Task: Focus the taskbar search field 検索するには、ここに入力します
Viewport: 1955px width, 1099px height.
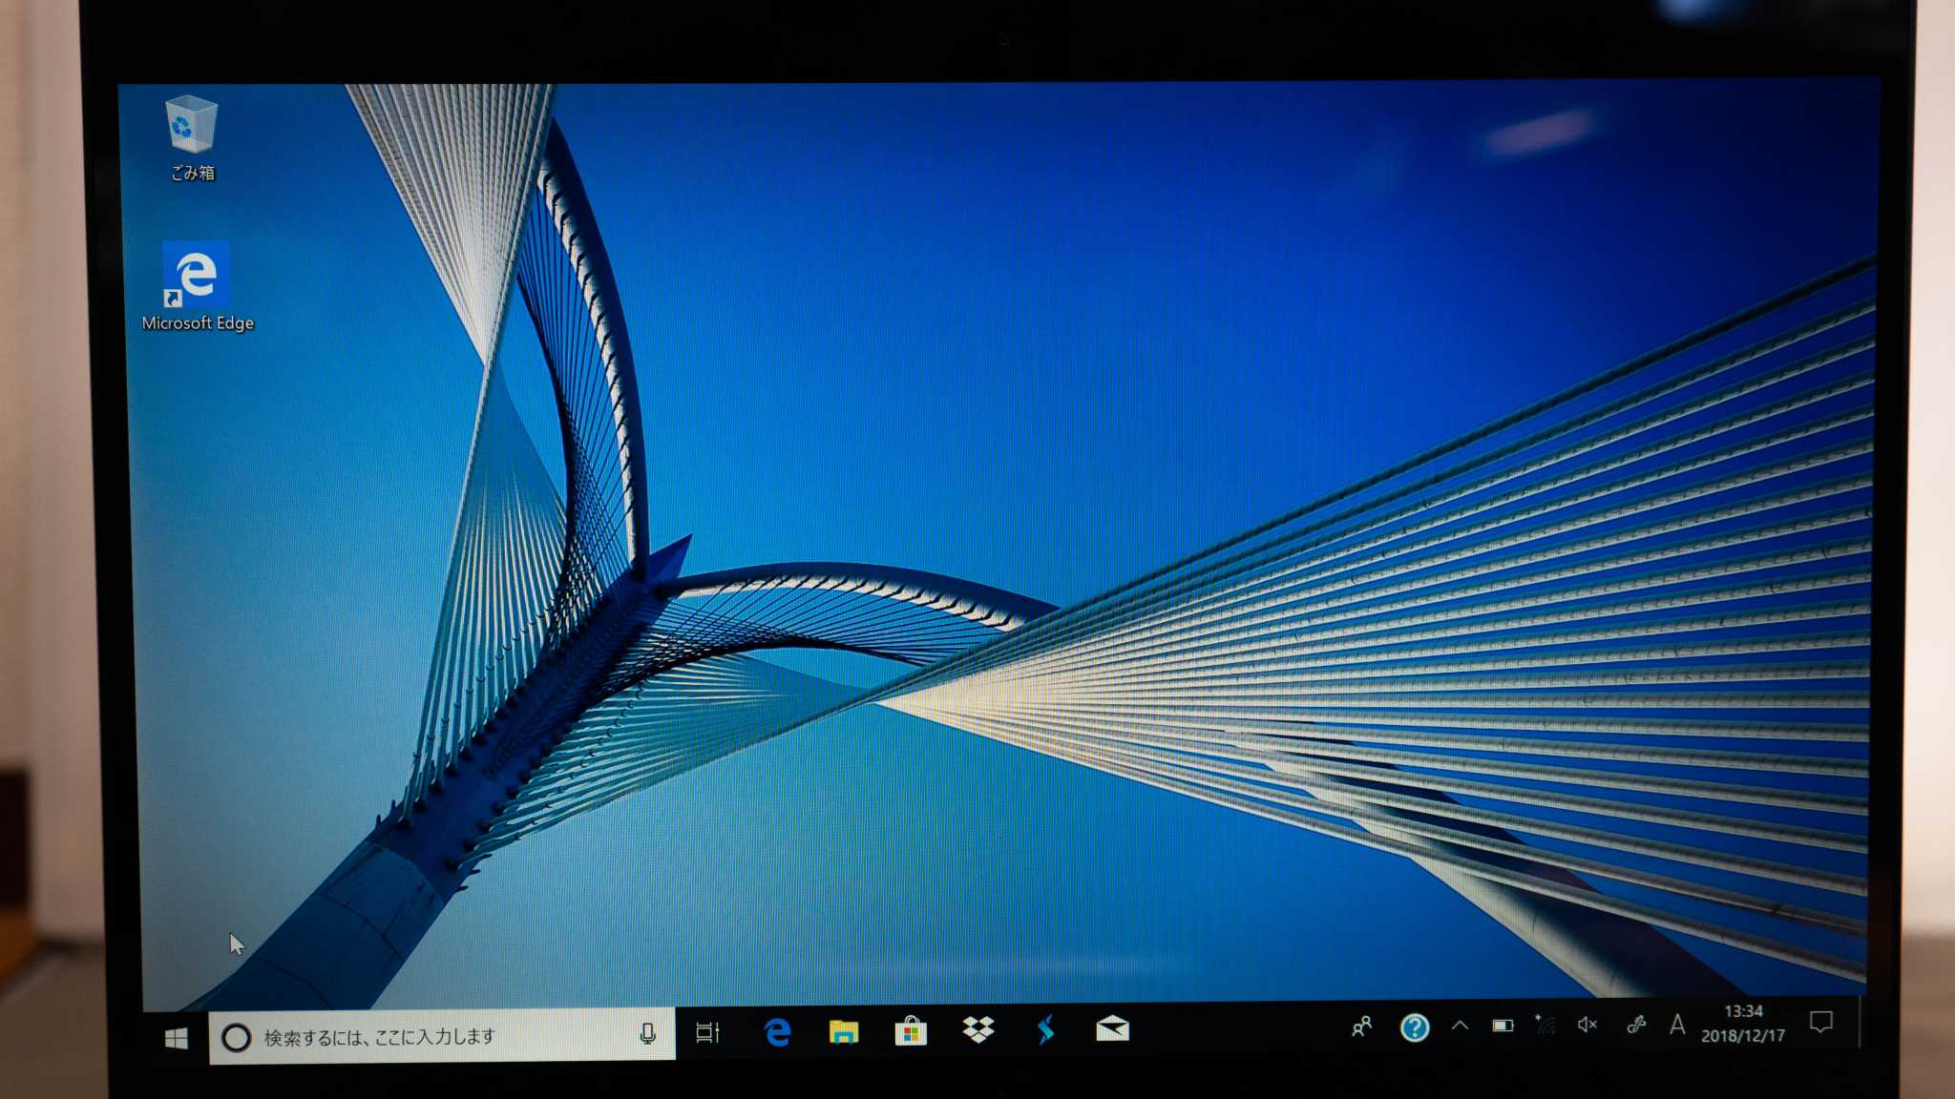Action: point(442,1035)
